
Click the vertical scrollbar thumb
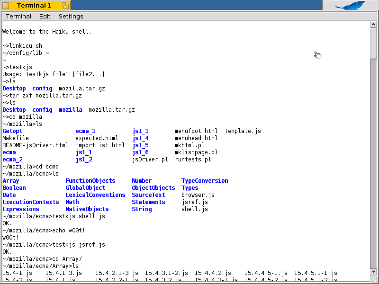[x=373, y=43]
